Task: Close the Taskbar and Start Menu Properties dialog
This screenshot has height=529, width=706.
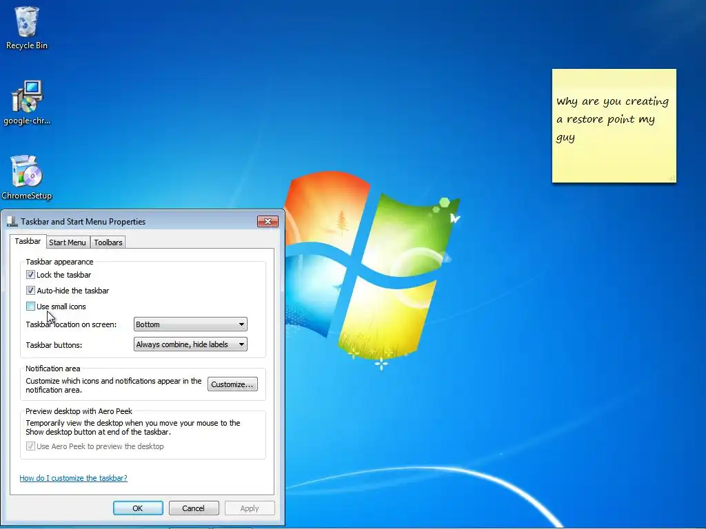Action: point(268,221)
